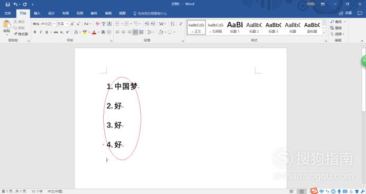366x194 pixels.
Task: Expand bullet list style dropdown
Action: click(x=122, y=24)
